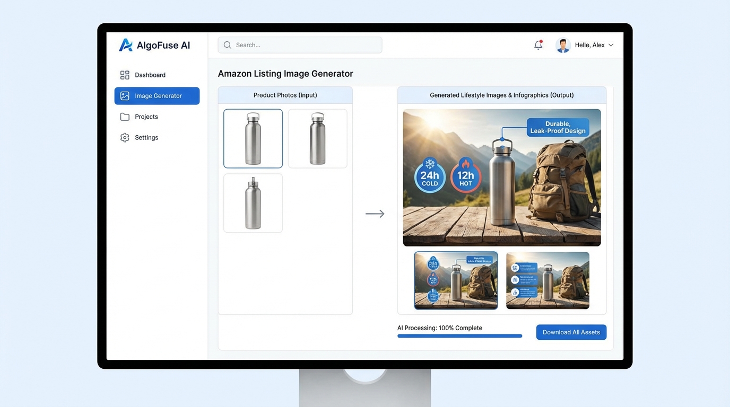The height and width of the screenshot is (407, 730).
Task: Select the third bottle input photo
Action: pyautogui.click(x=253, y=203)
